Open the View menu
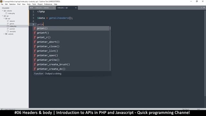The image size is (206, 116). click(x=23, y=4)
